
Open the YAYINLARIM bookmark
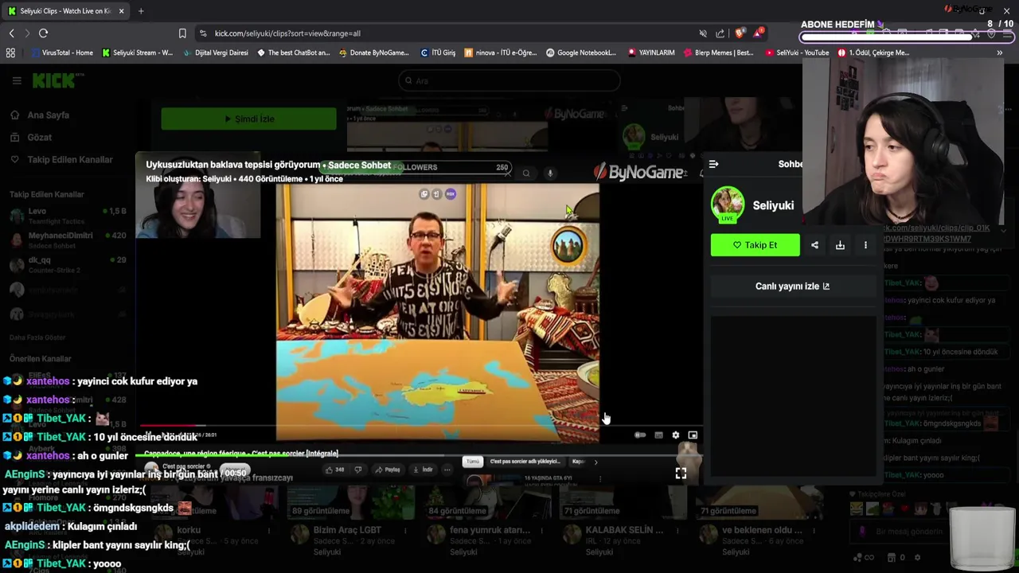(651, 53)
